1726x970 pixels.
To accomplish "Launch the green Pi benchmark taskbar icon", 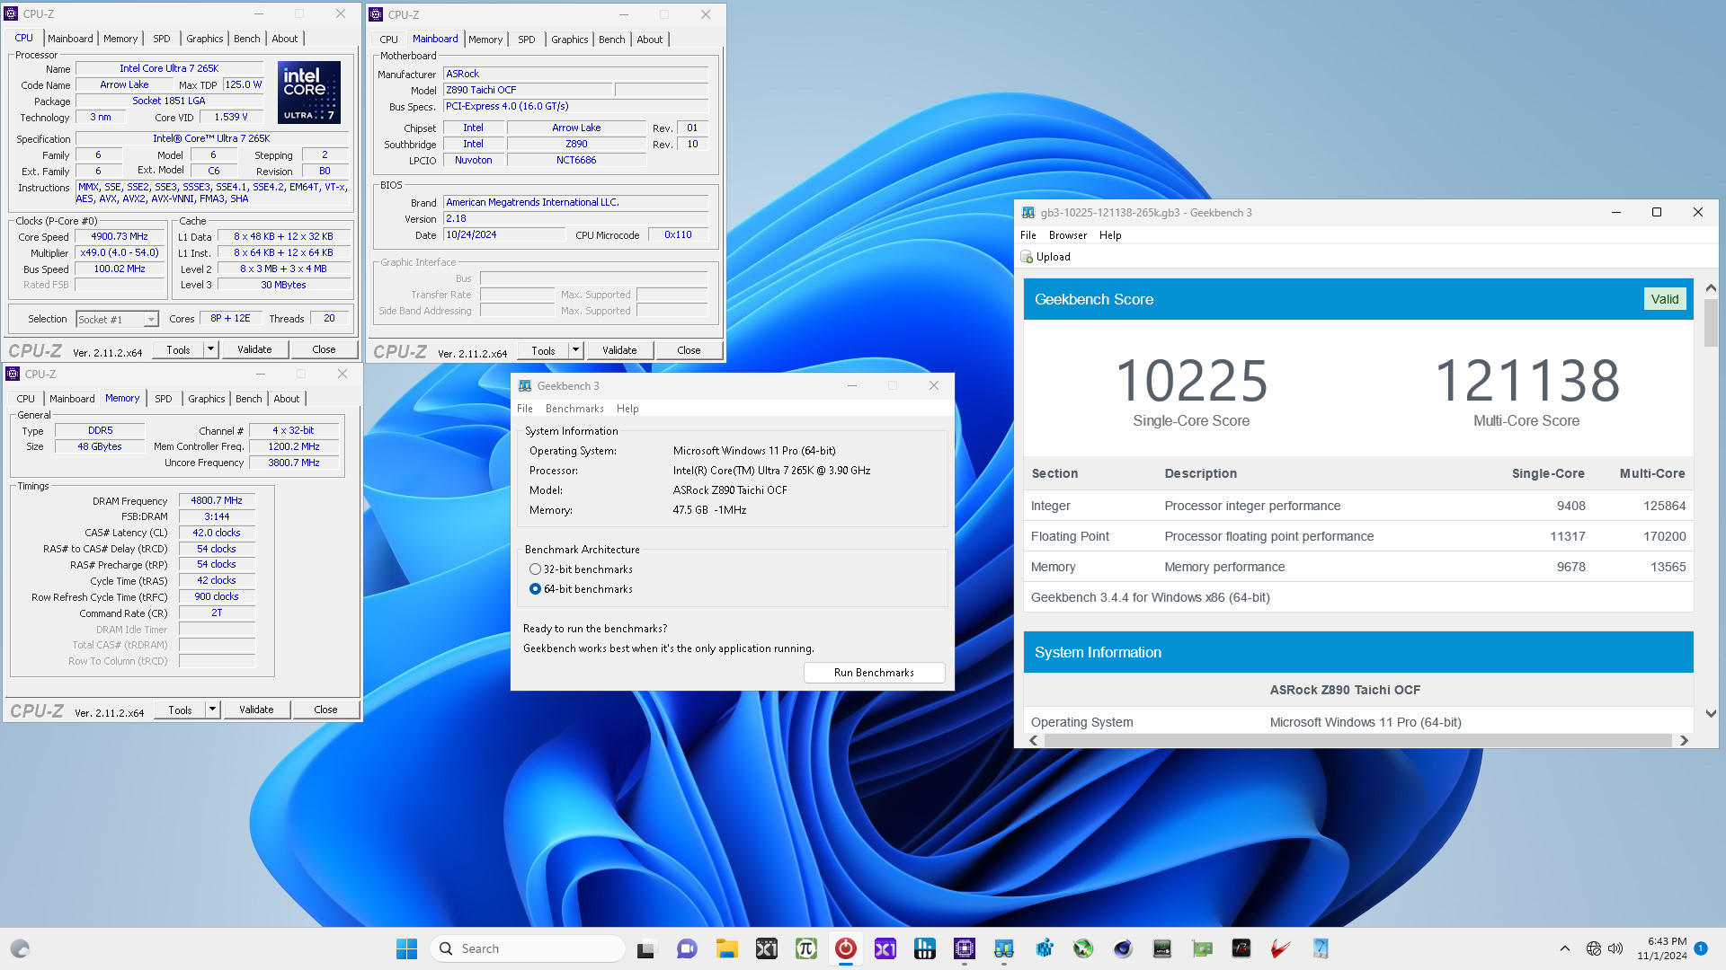I will (806, 948).
